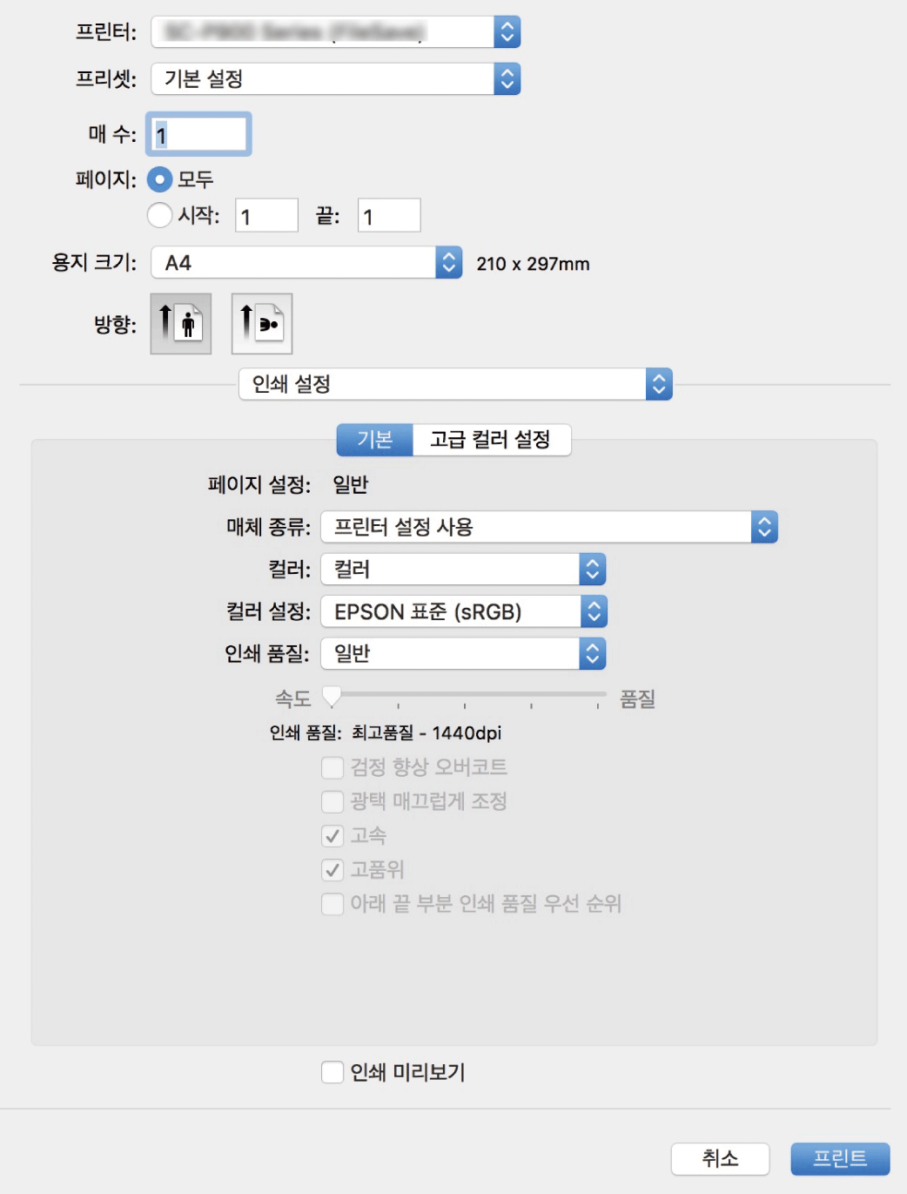The width and height of the screenshot is (907, 1194).
Task: Select portrait orientation icon
Action: coord(181,324)
